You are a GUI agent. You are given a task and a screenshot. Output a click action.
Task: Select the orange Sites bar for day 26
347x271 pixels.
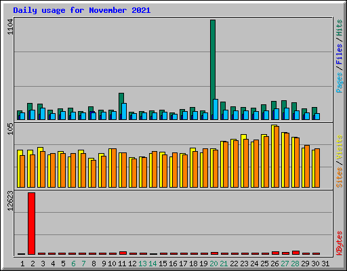277,157
